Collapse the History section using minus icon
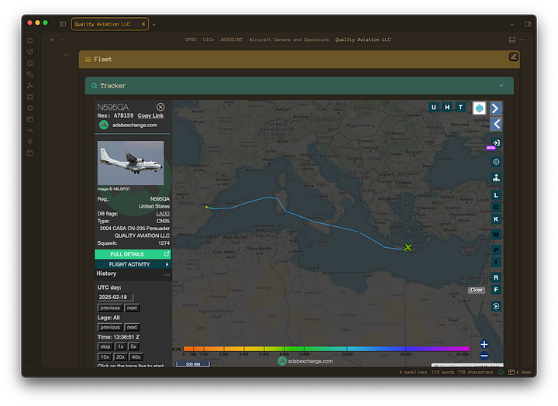 coord(167,275)
